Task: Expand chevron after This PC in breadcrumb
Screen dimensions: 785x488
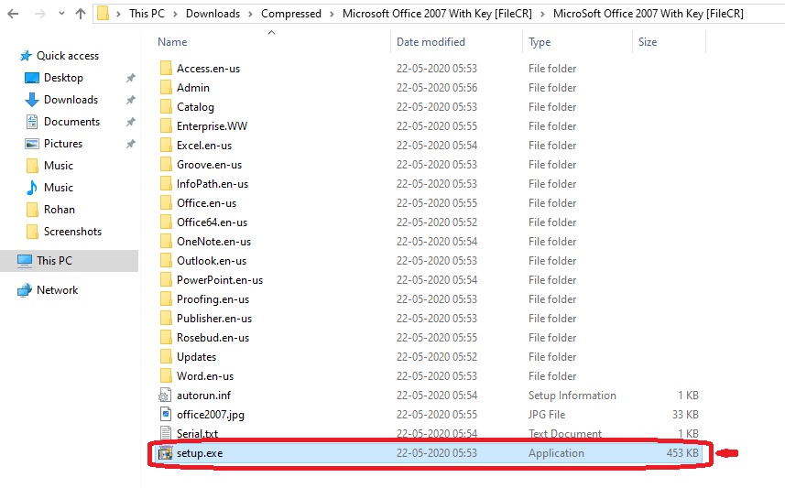Action: click(175, 14)
